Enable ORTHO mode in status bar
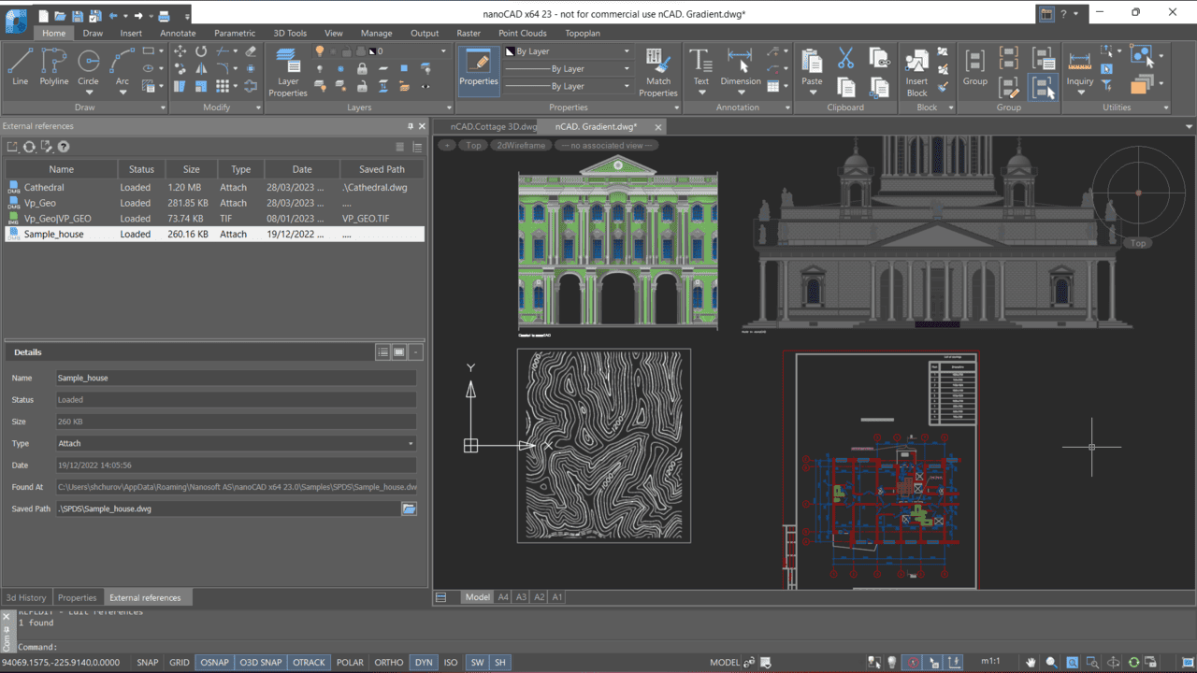Screen dimensions: 1197x673 click(x=388, y=663)
